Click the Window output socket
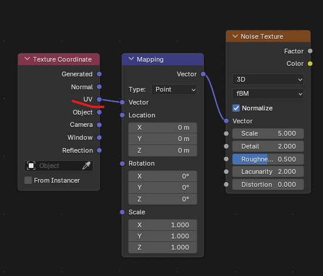Screen dimensions: 323x276 99,137
